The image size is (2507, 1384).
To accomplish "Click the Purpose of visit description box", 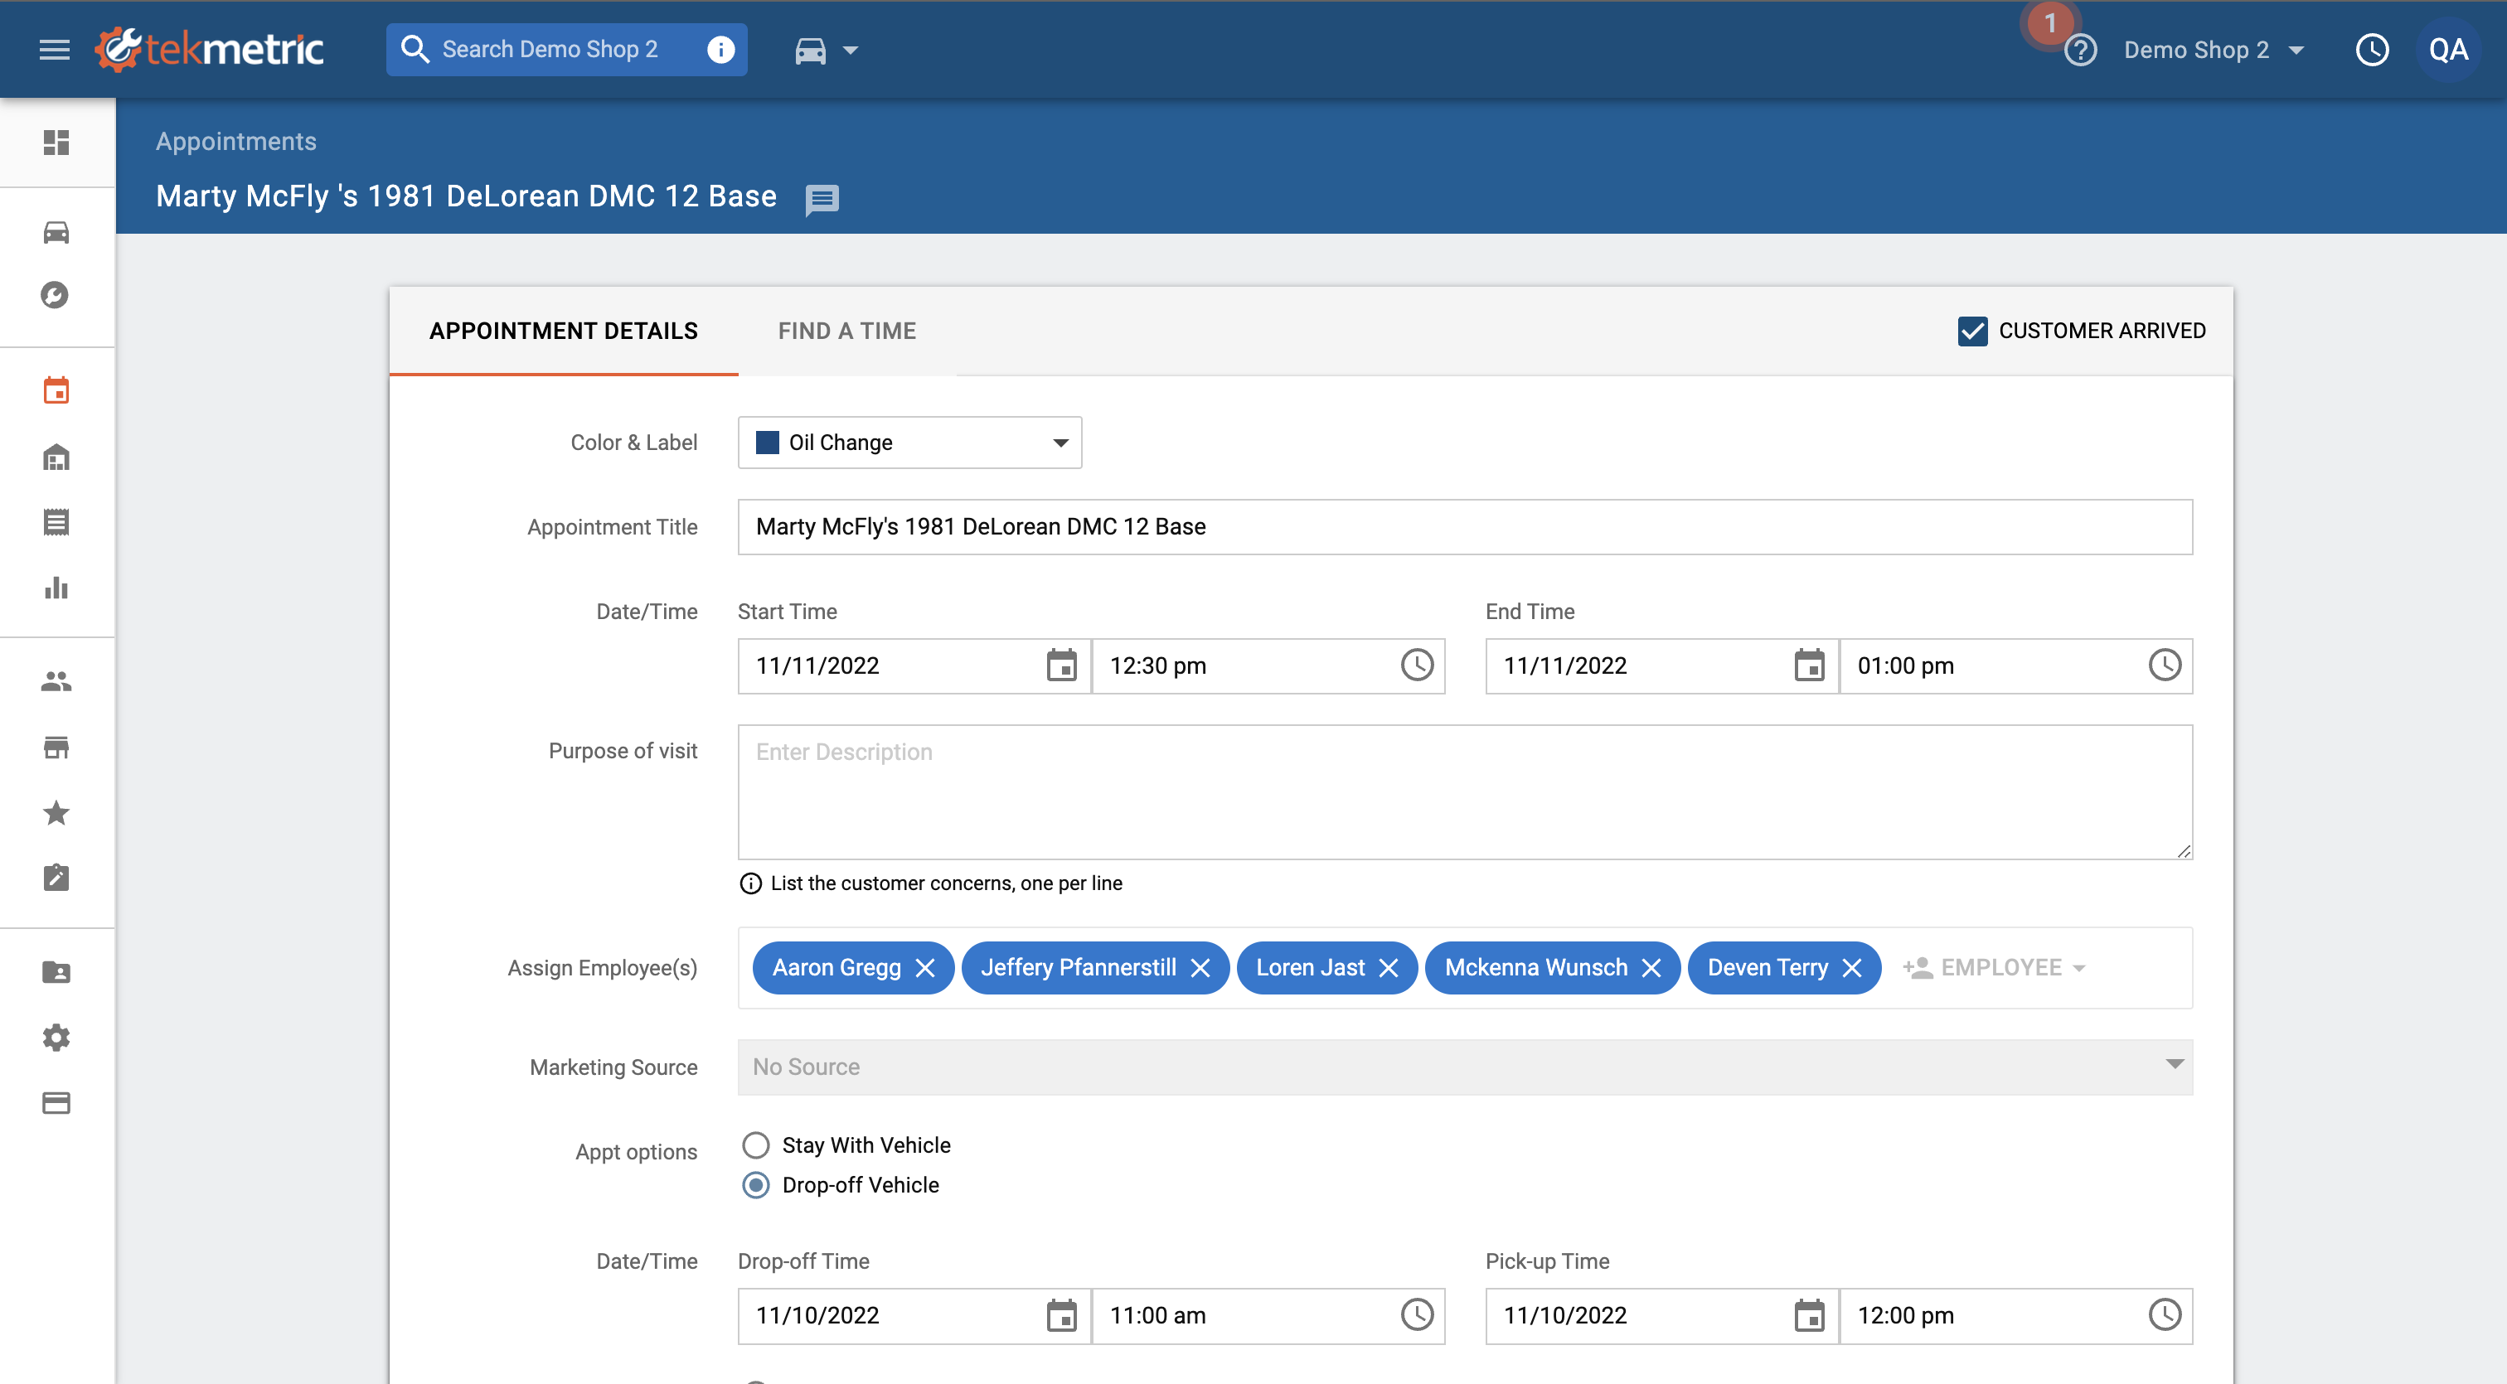I will pos(1465,791).
